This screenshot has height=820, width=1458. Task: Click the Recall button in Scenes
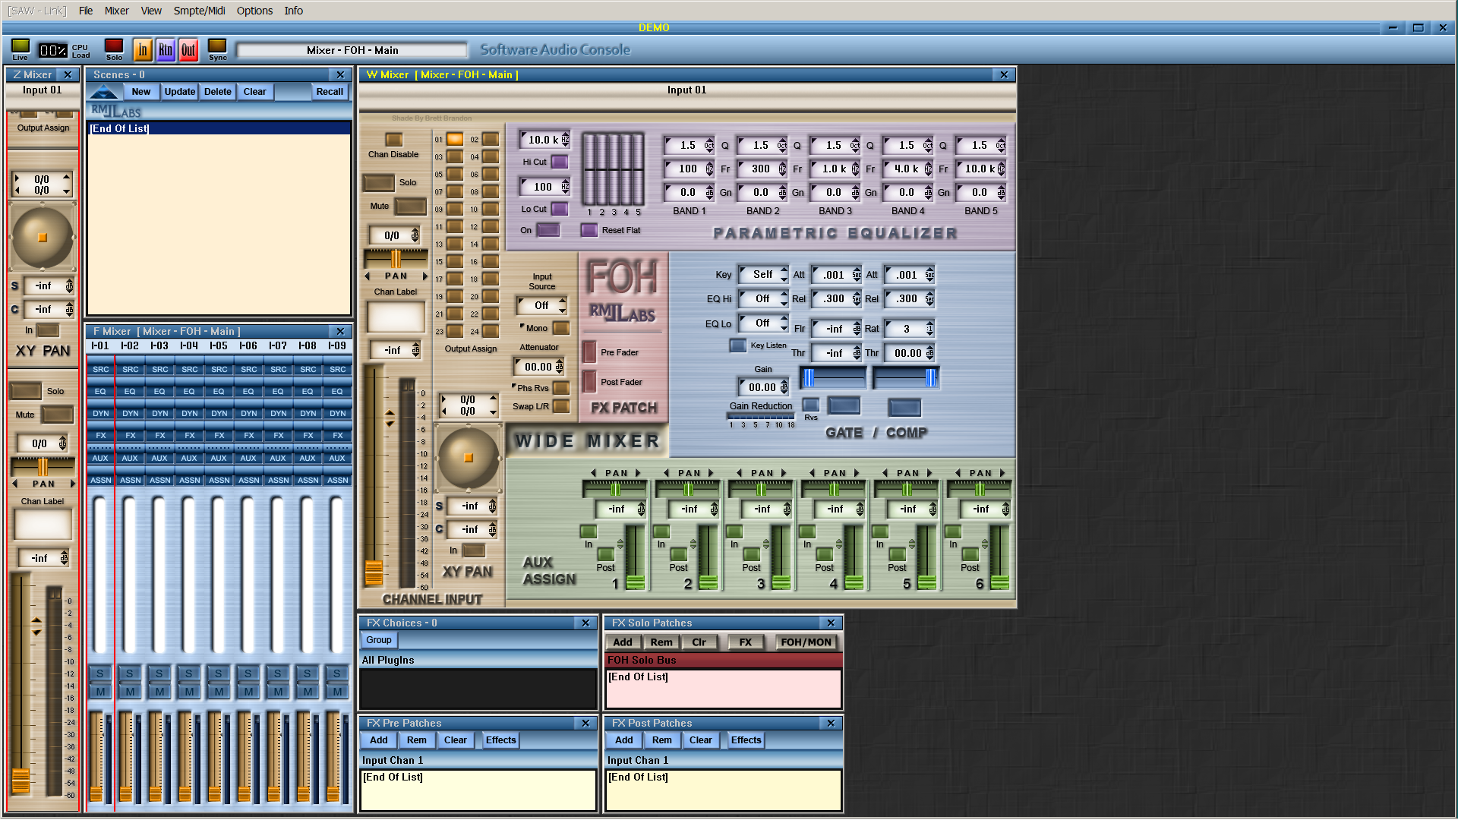(330, 92)
